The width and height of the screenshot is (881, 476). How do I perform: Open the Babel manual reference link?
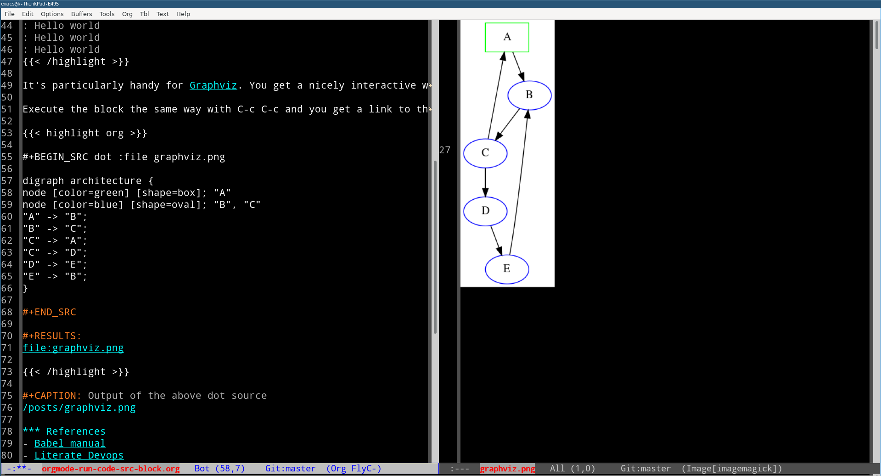point(70,443)
